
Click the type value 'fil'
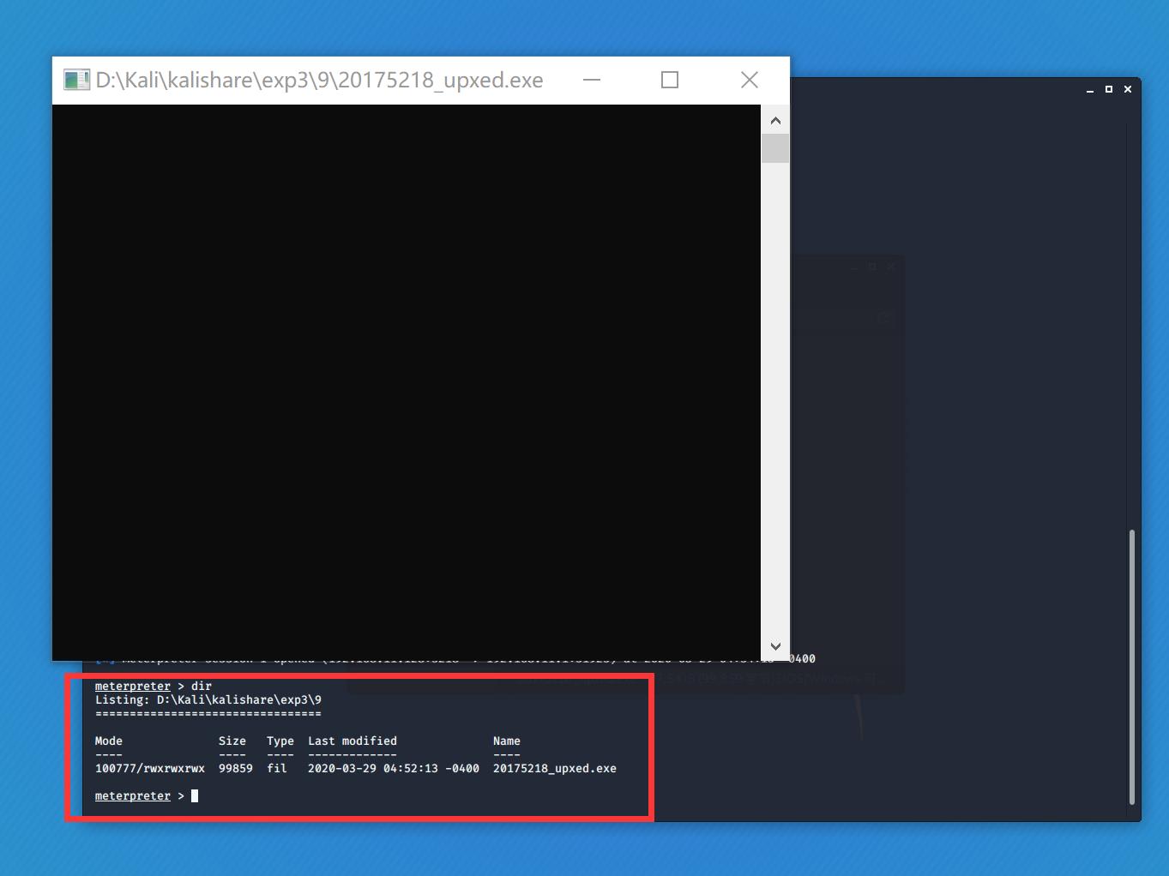277,769
